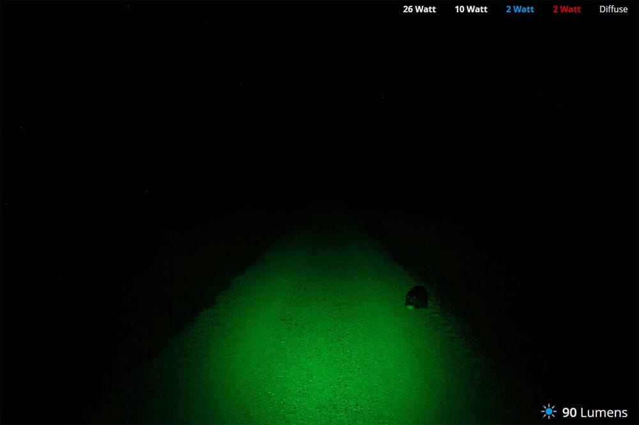Click the number 90 in the lumens label

(569, 412)
